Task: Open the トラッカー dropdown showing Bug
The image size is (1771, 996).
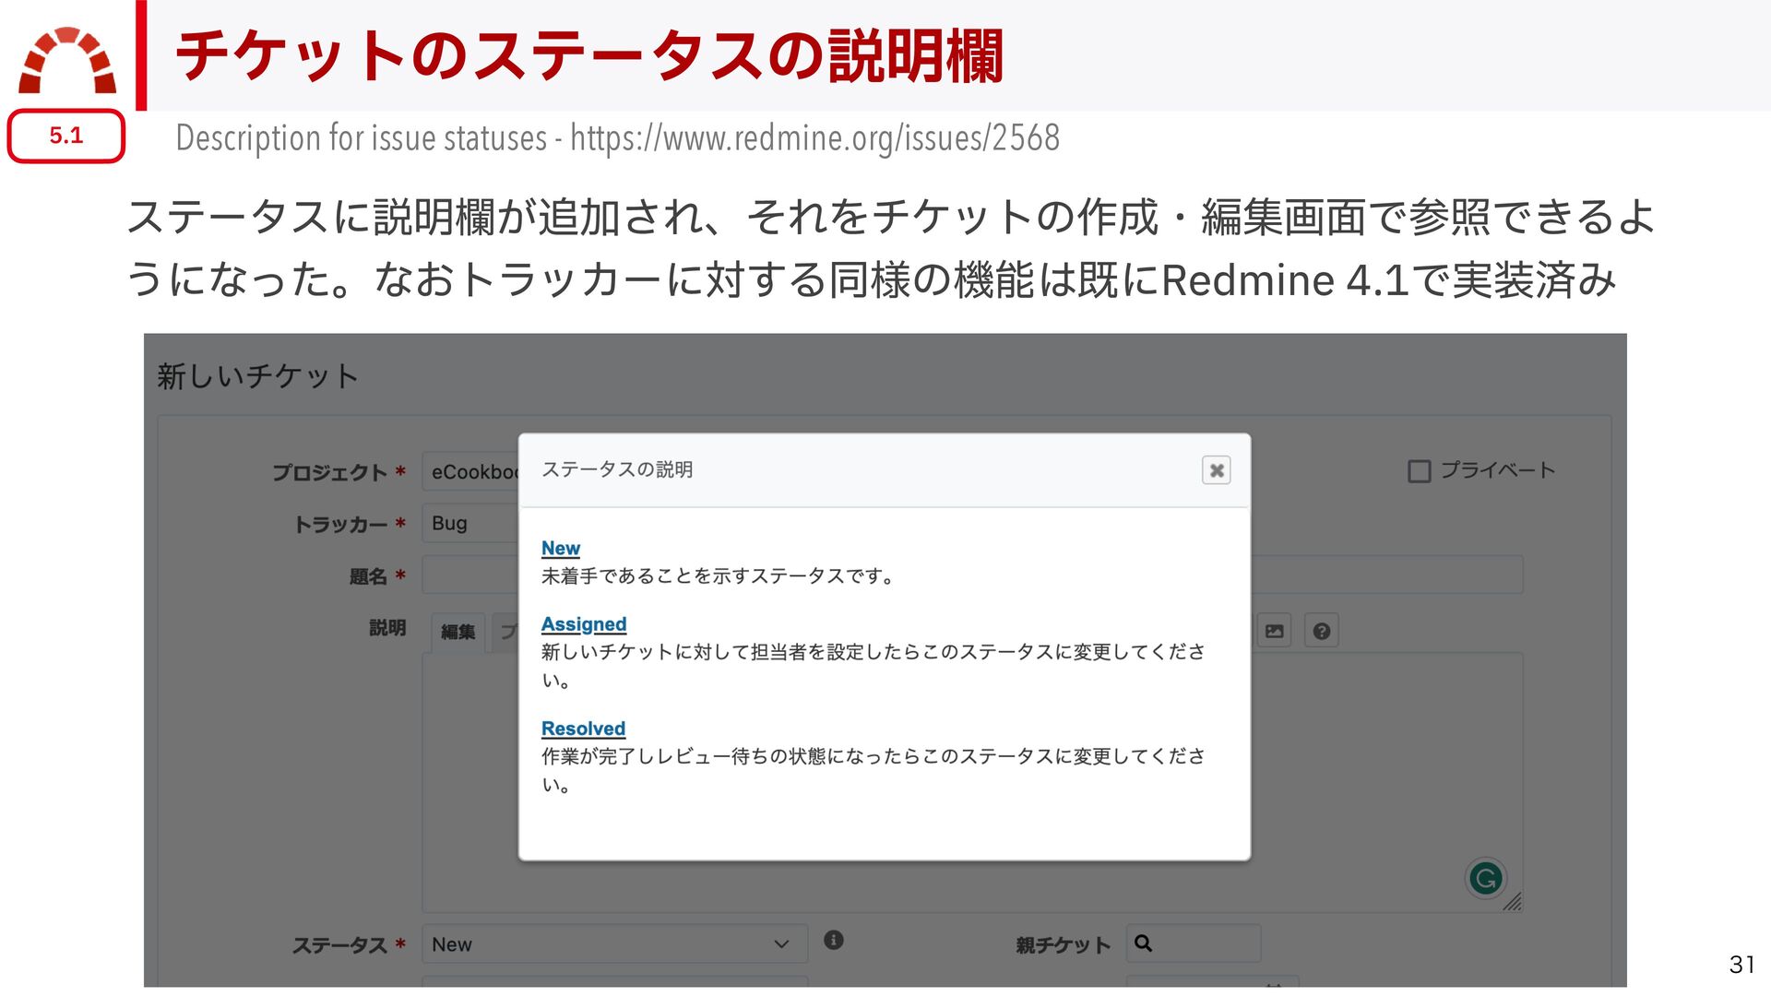Action: pos(470,524)
